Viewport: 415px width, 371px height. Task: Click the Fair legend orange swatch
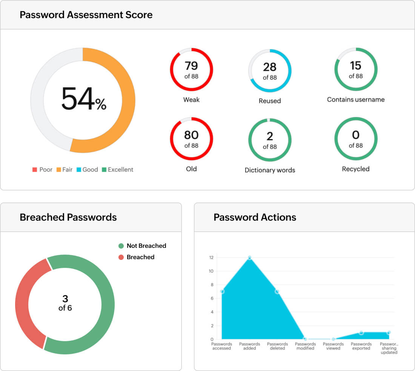pos(59,170)
